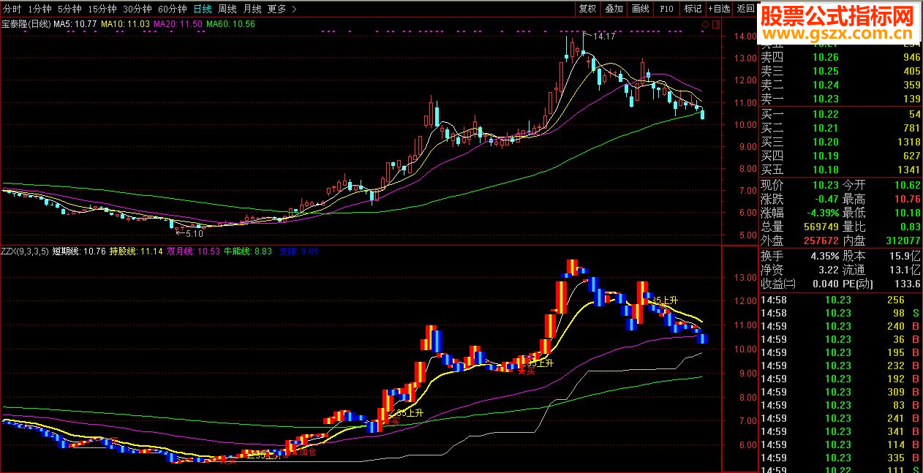Click the 支撑: 9.85 label
The image size is (923, 473).
299,251
